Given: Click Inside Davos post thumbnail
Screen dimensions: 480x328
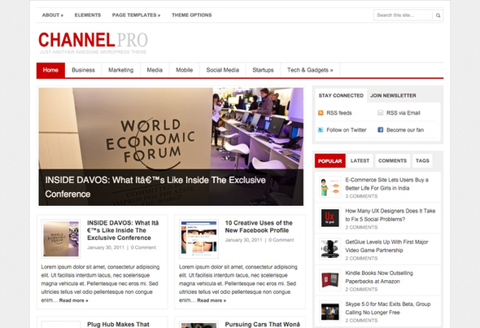Looking at the screenshot, I should pos(61,239).
